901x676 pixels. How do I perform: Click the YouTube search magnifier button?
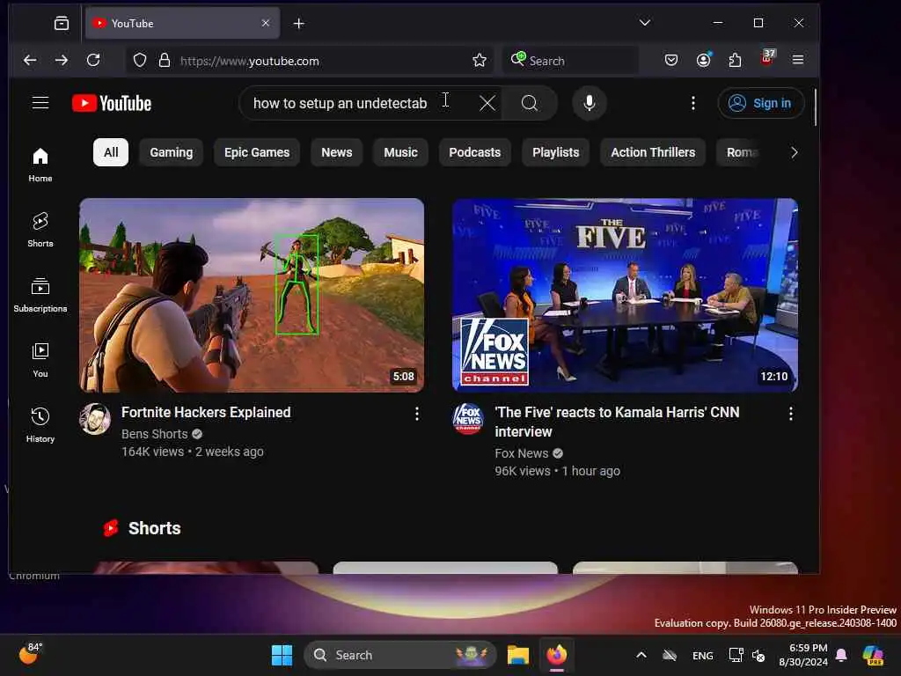click(x=529, y=104)
